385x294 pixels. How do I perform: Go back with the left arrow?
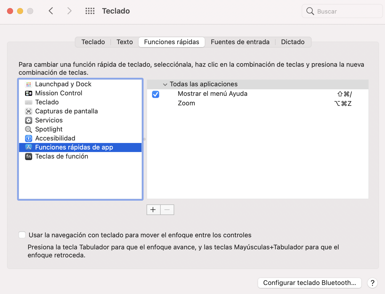coord(51,11)
